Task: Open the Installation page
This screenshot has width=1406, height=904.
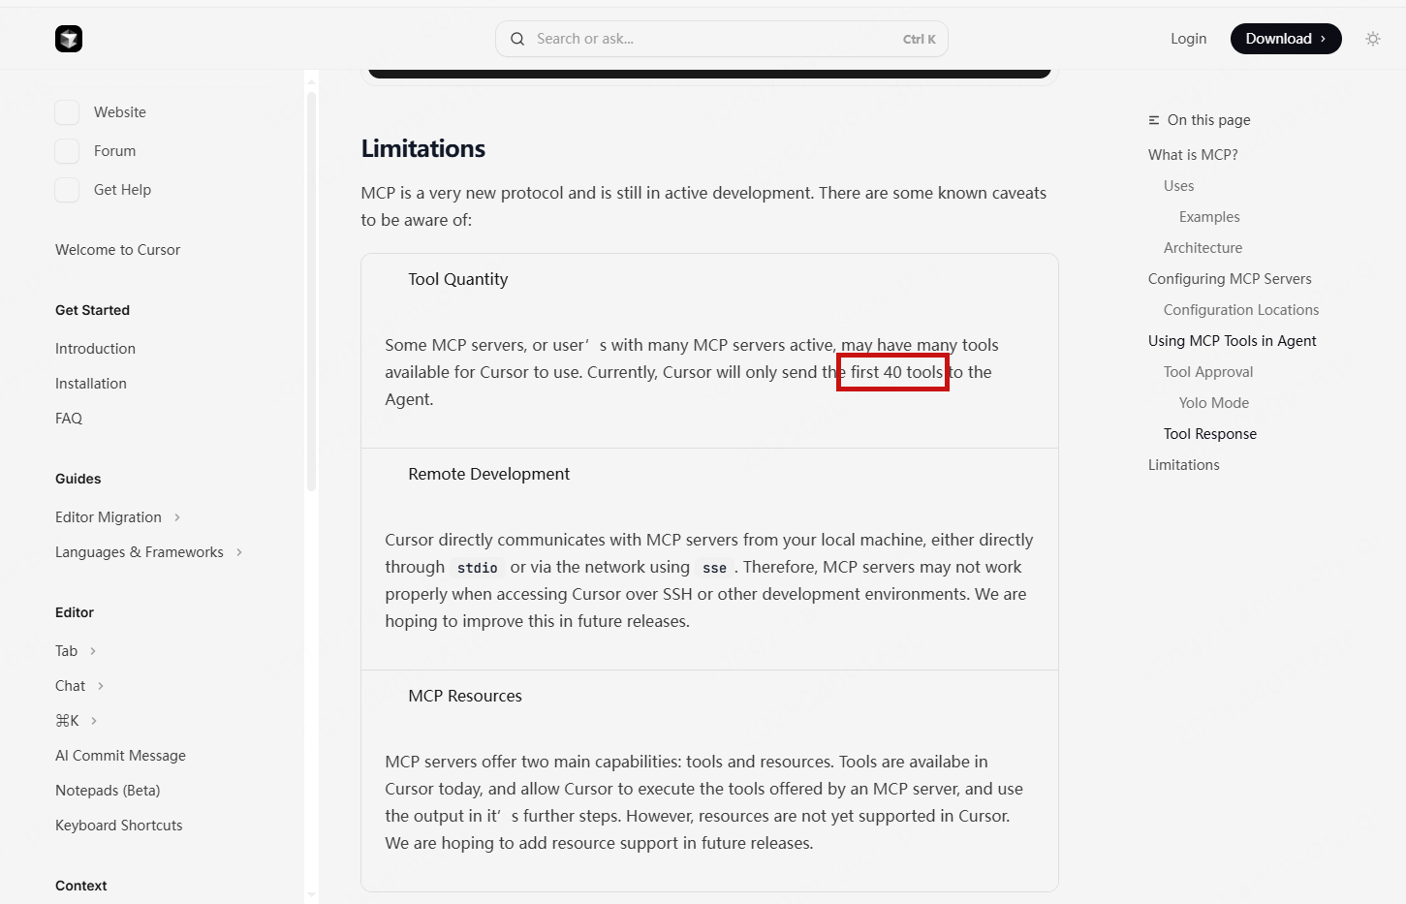Action: pos(91,384)
